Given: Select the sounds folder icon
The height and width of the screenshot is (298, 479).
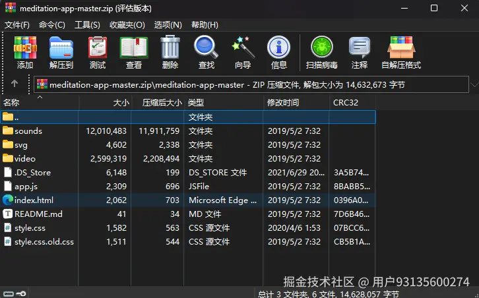Looking at the screenshot, I should (8, 131).
